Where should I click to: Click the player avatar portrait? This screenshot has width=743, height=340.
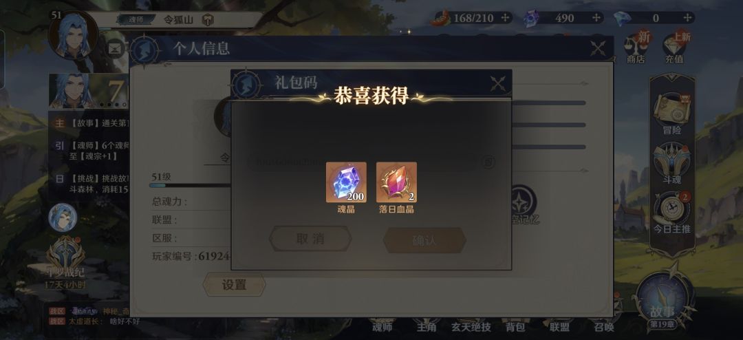pyautogui.click(x=74, y=34)
